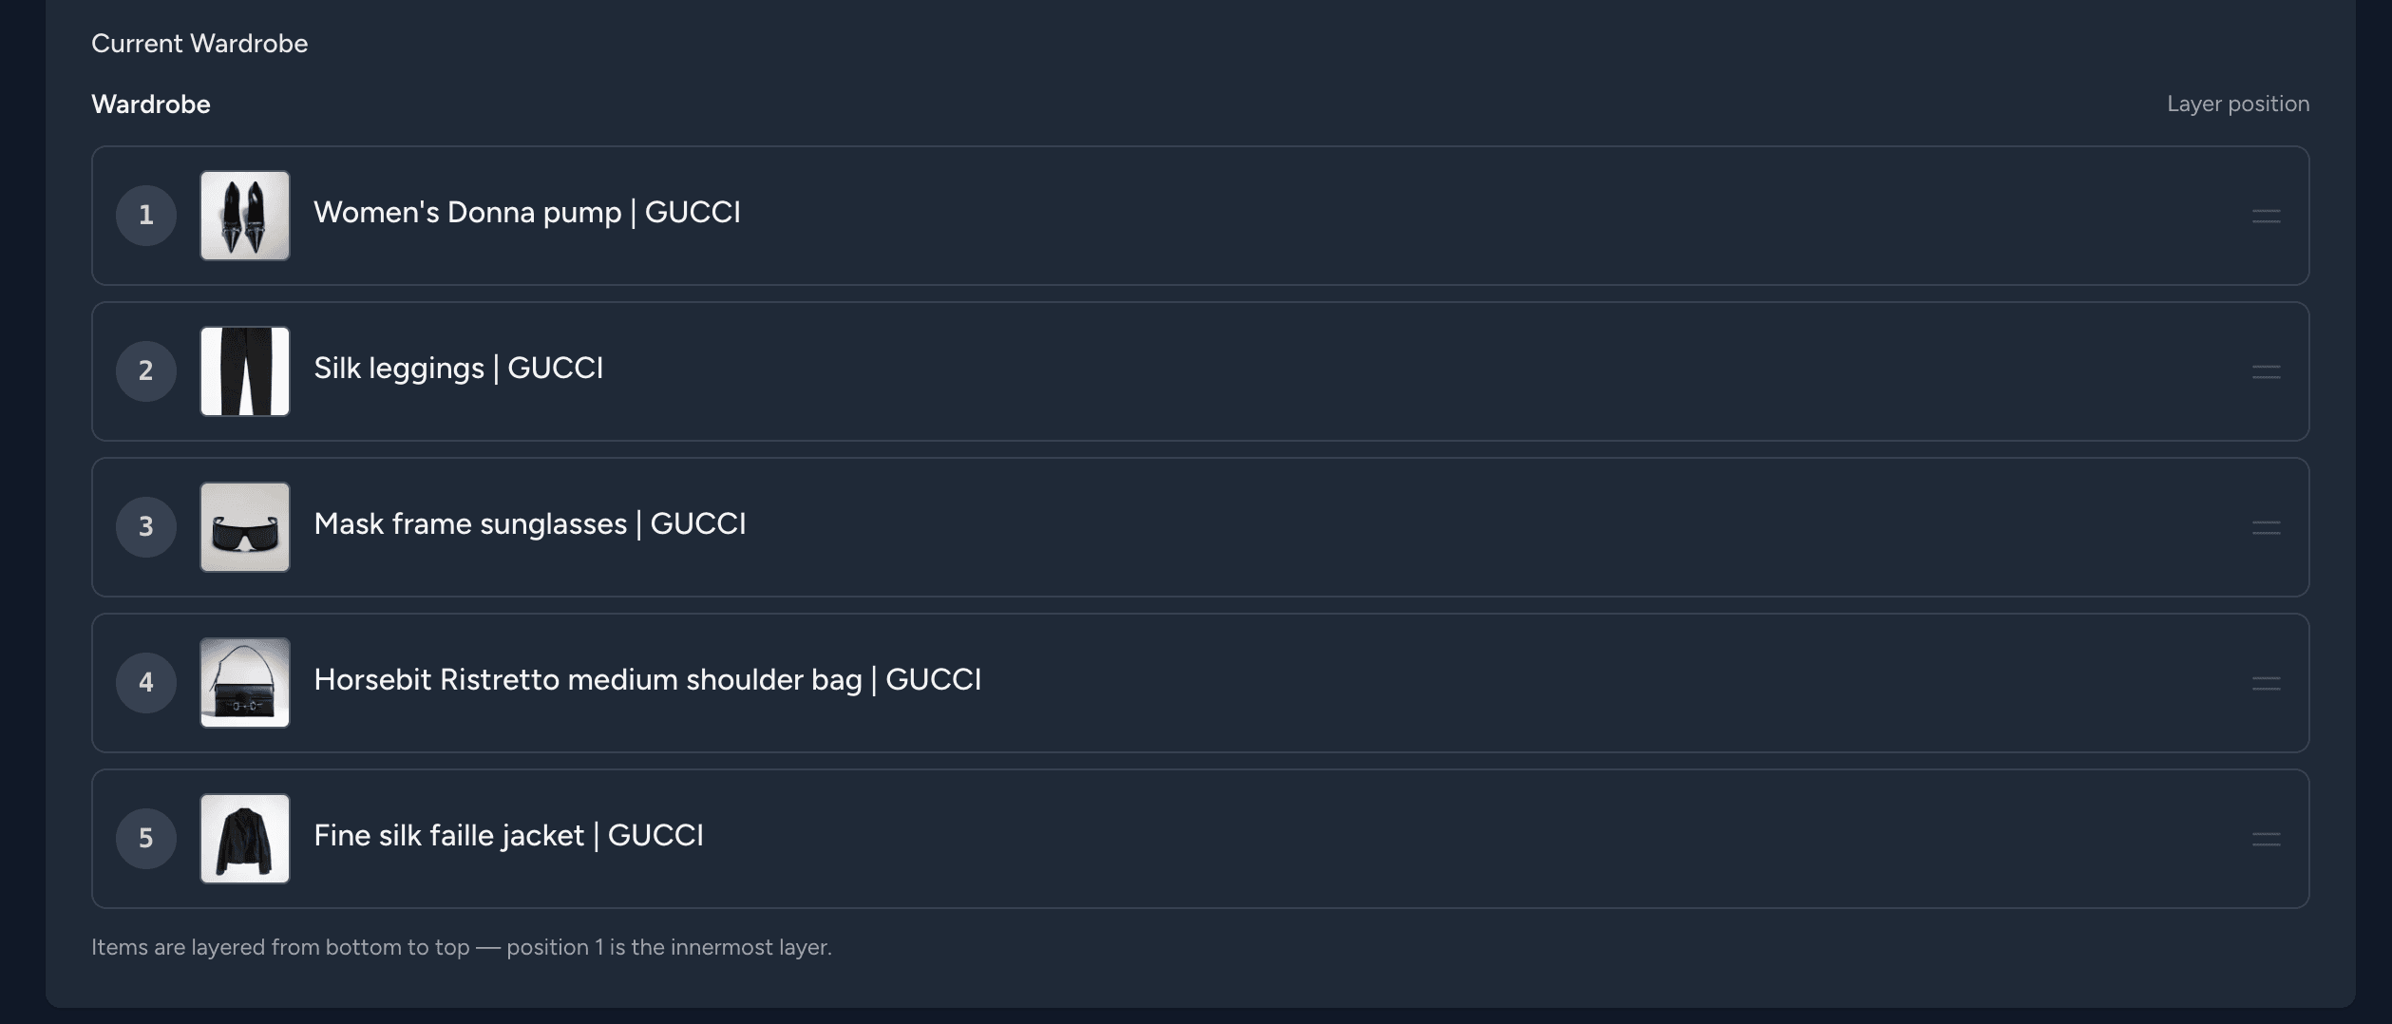The width and height of the screenshot is (2392, 1024).
Task: Select layer position badge number 5
Action: 146,839
